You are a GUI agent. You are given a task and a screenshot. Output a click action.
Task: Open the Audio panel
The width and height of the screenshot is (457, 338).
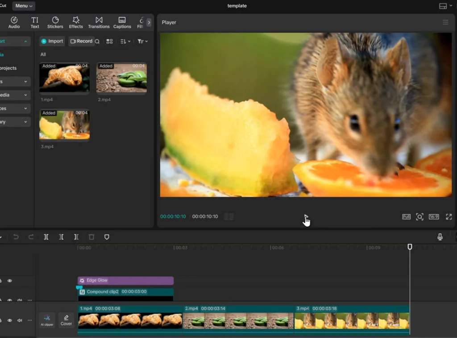(x=14, y=22)
